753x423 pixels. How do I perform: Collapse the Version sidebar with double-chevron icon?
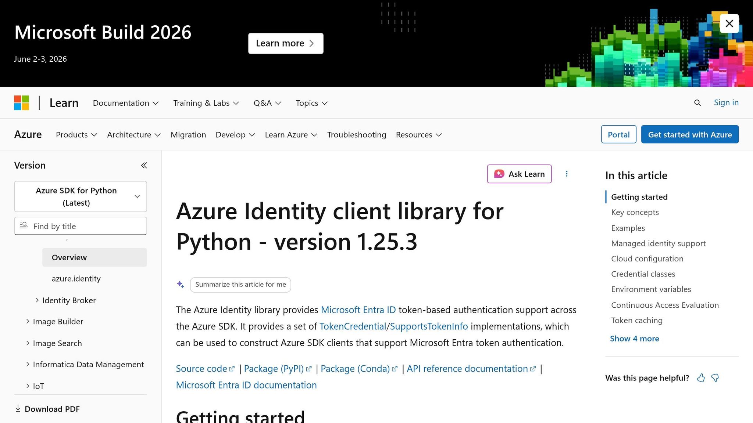pos(144,165)
